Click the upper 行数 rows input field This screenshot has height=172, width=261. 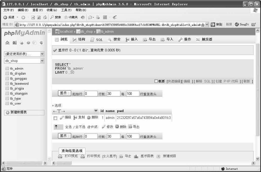[x=113, y=94]
